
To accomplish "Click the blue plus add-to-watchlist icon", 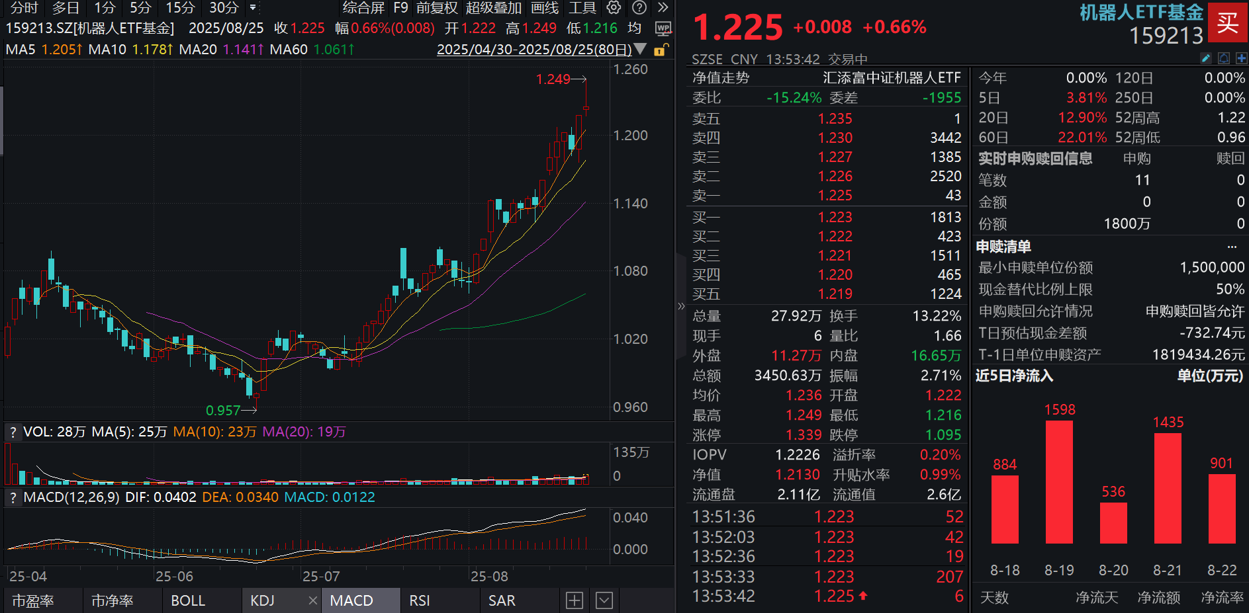I will (1242, 58).
